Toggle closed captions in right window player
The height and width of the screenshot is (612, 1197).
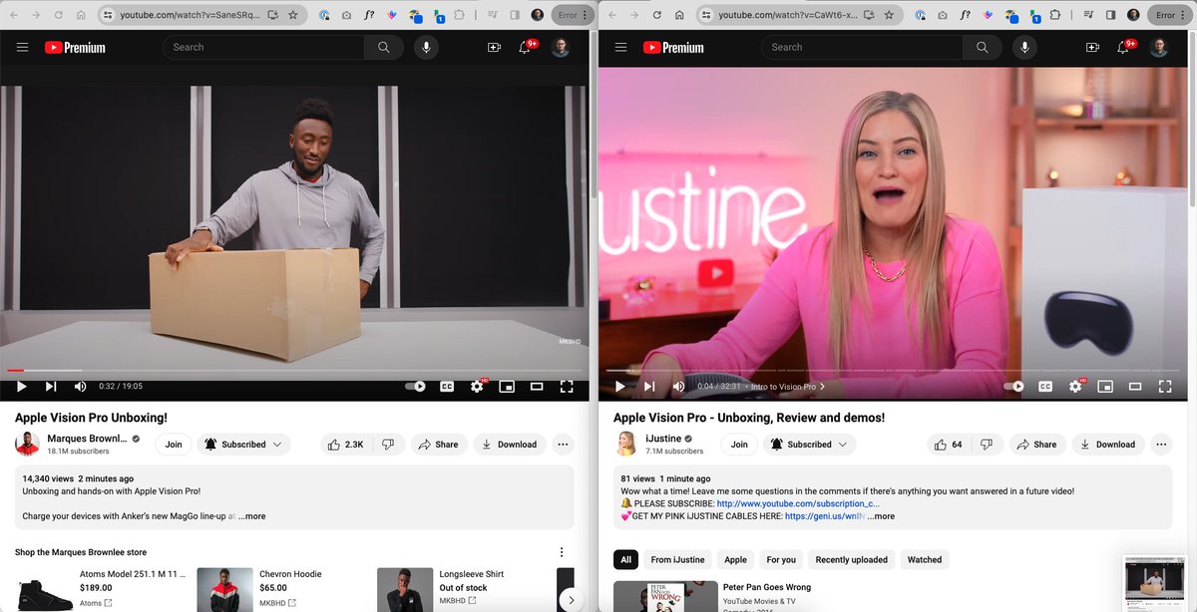click(x=1045, y=387)
